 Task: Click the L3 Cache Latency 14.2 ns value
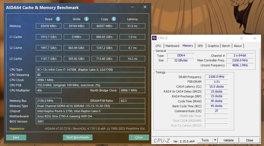(x=132, y=59)
